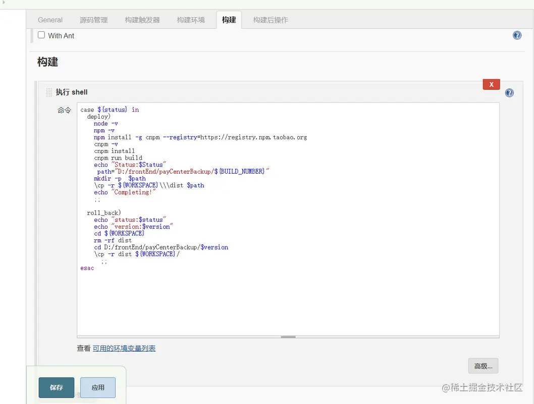Select the 构建环境 tab
This screenshot has width=534, height=404.
191,20
